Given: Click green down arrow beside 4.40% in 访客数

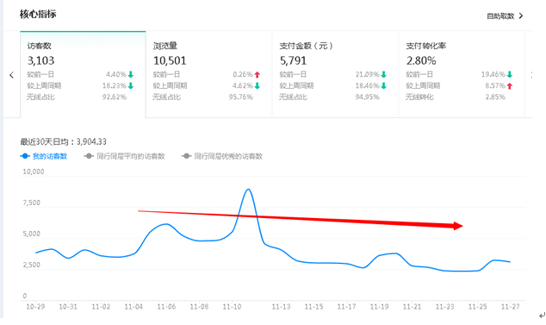Looking at the screenshot, I should point(131,74).
